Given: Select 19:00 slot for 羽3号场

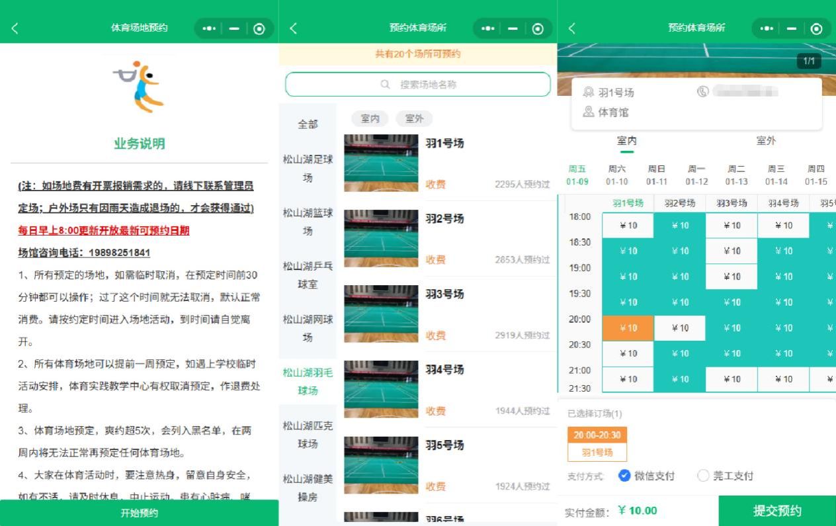Looking at the screenshot, I should (x=731, y=277).
